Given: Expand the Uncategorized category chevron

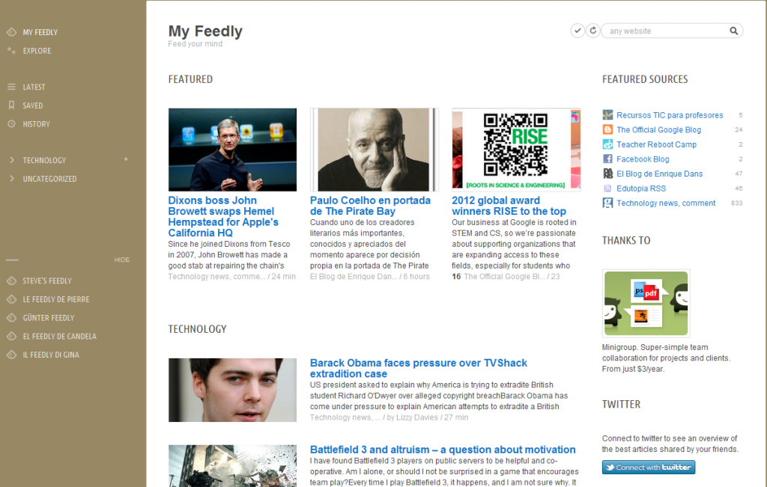Looking at the screenshot, I should click(12, 179).
